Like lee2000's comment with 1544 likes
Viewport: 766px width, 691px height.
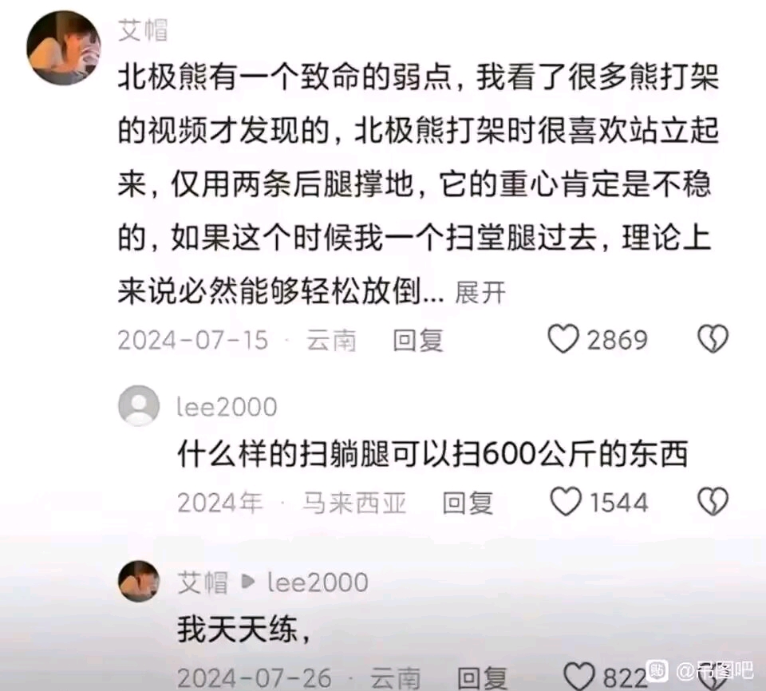pyautogui.click(x=566, y=502)
